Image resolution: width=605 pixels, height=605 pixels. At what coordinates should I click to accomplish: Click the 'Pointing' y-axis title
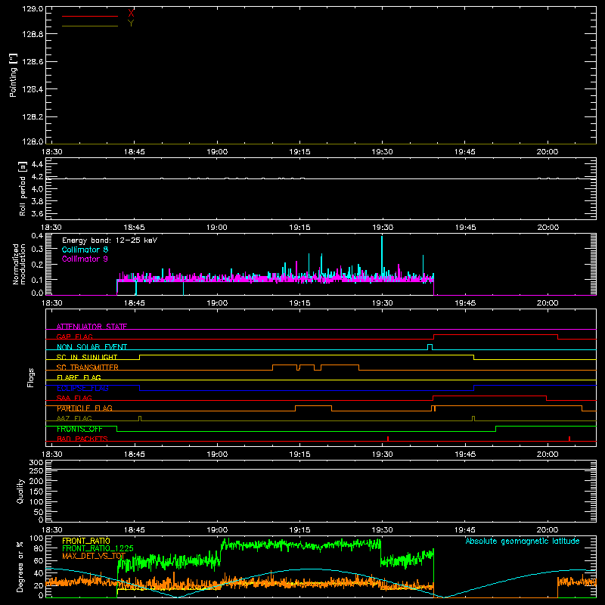[x=14, y=76]
